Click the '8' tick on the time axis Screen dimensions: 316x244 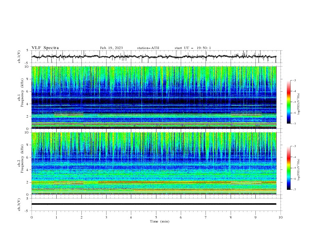(231, 217)
